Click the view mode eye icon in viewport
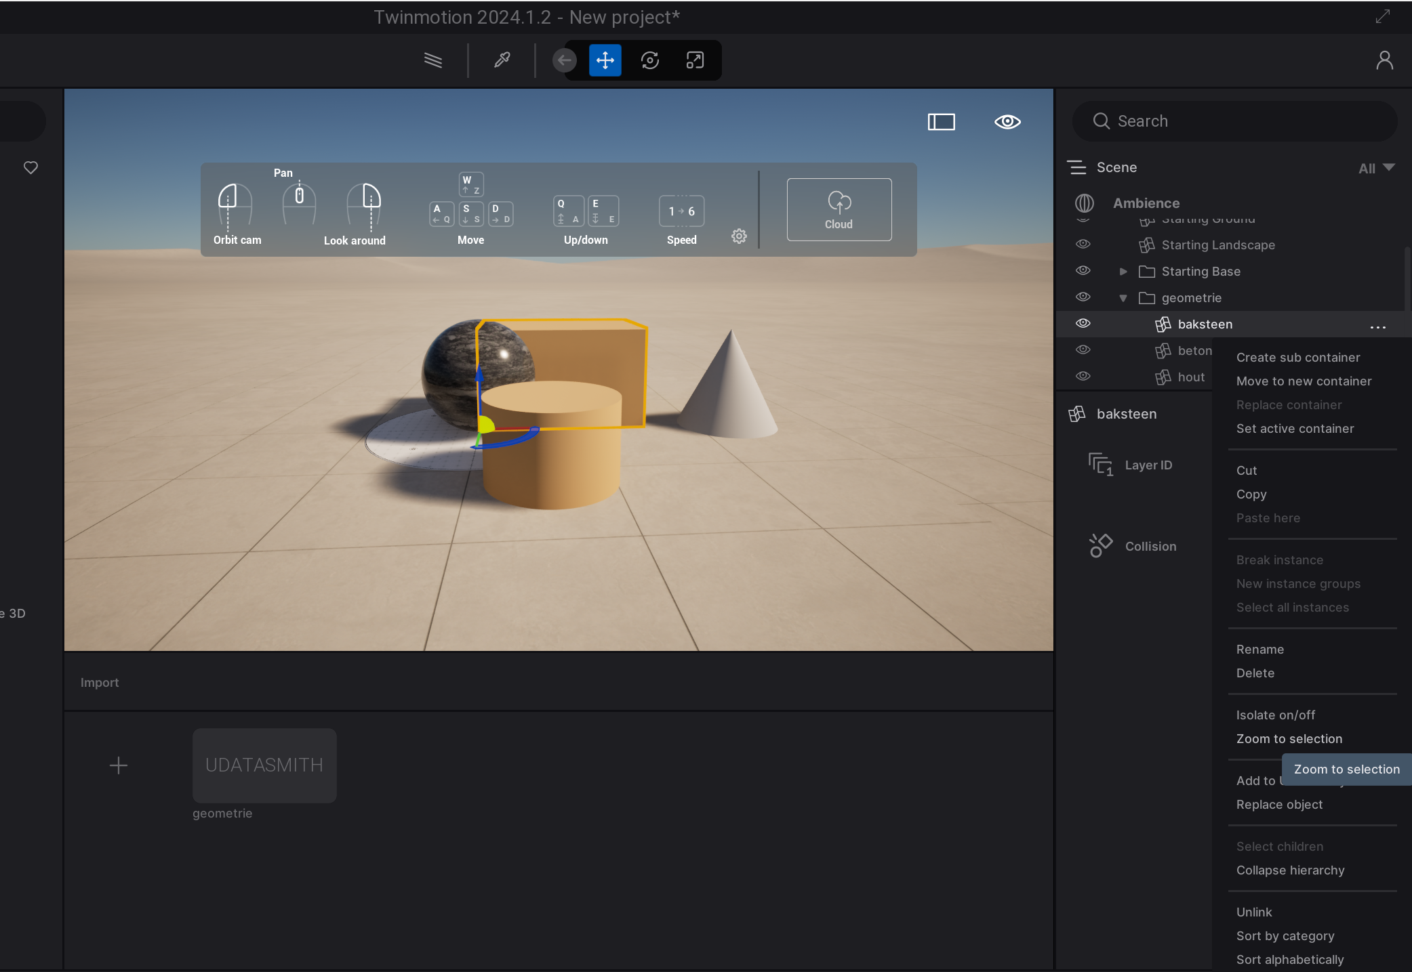 (x=1007, y=121)
